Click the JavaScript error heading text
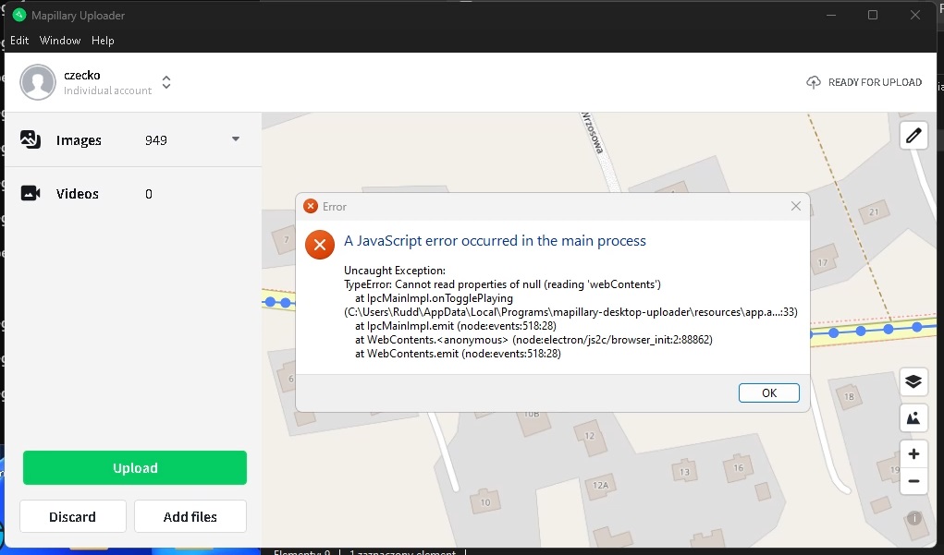Viewport: 944px width, 555px height. pos(495,240)
